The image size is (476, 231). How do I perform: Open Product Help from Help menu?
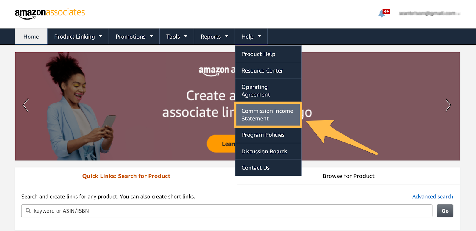pos(268,54)
